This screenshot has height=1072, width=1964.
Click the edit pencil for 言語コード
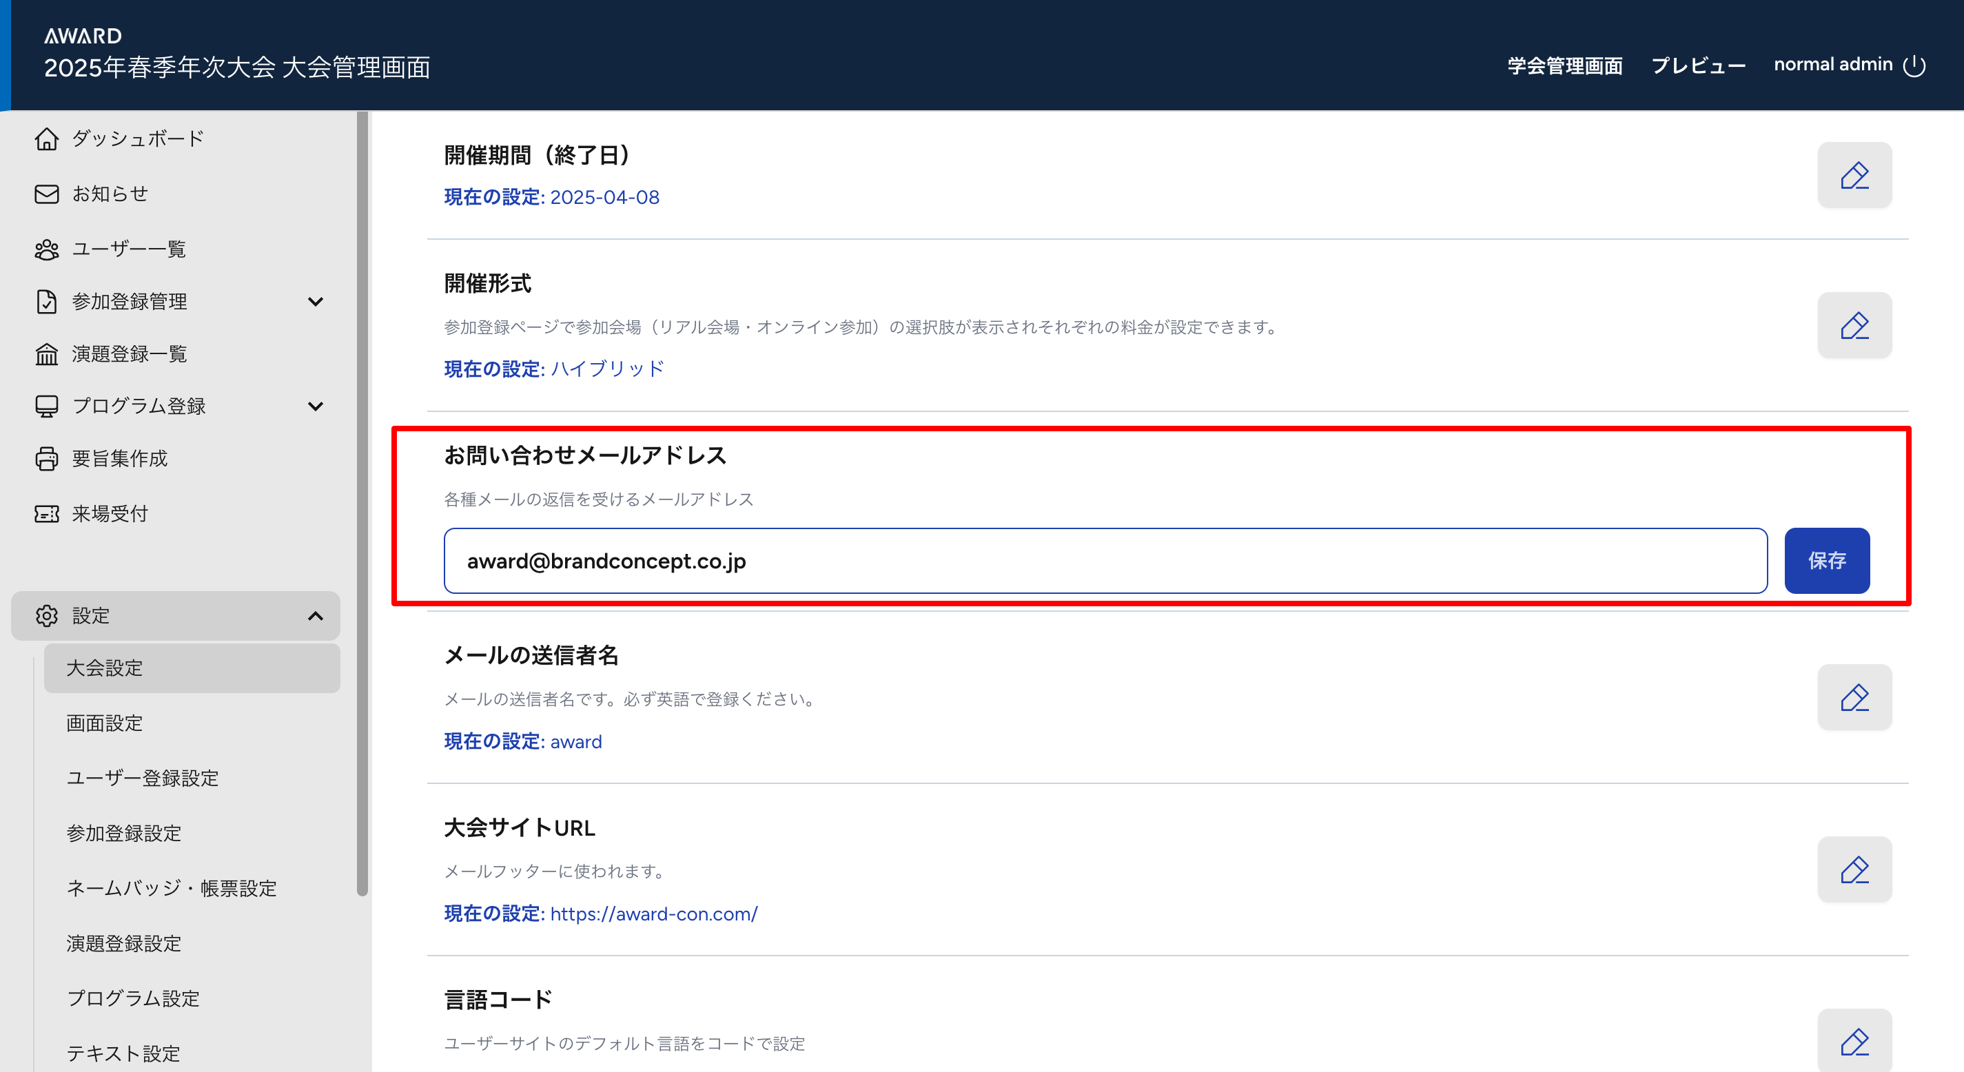coord(1854,1041)
